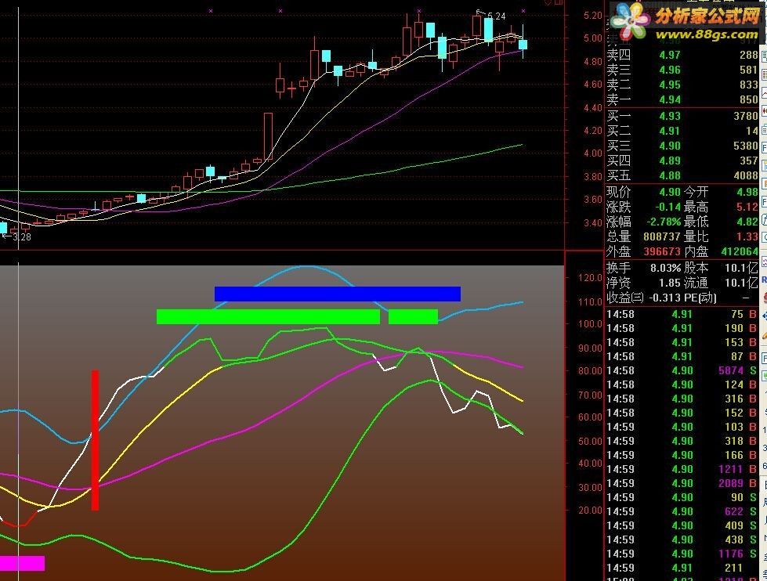Image resolution: width=767 pixels, height=581 pixels.
Task: Click the 总量 total volume 808737
Action: (662, 236)
